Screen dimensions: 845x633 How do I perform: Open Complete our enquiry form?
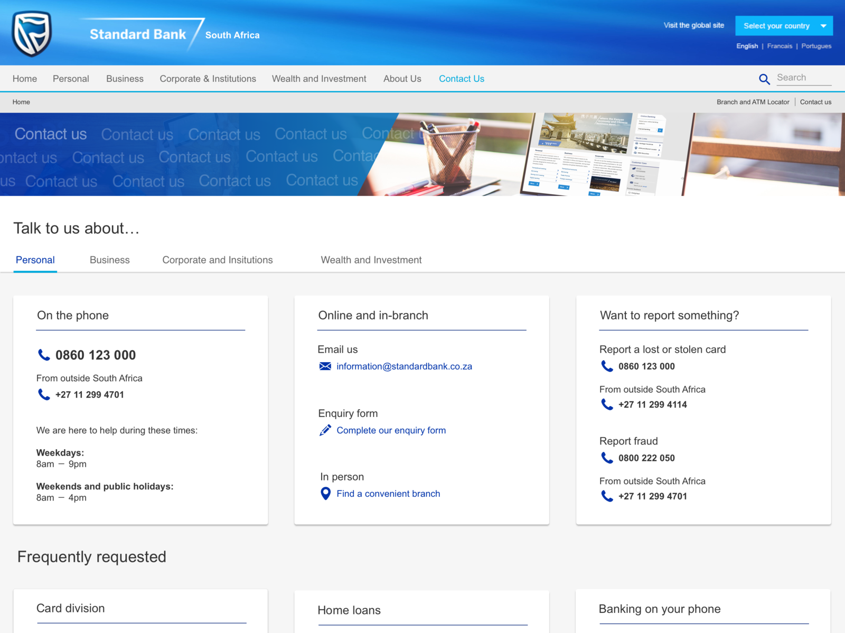(x=391, y=430)
